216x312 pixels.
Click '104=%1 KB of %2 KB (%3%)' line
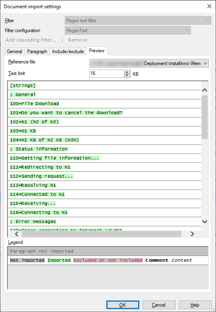coord(105,140)
